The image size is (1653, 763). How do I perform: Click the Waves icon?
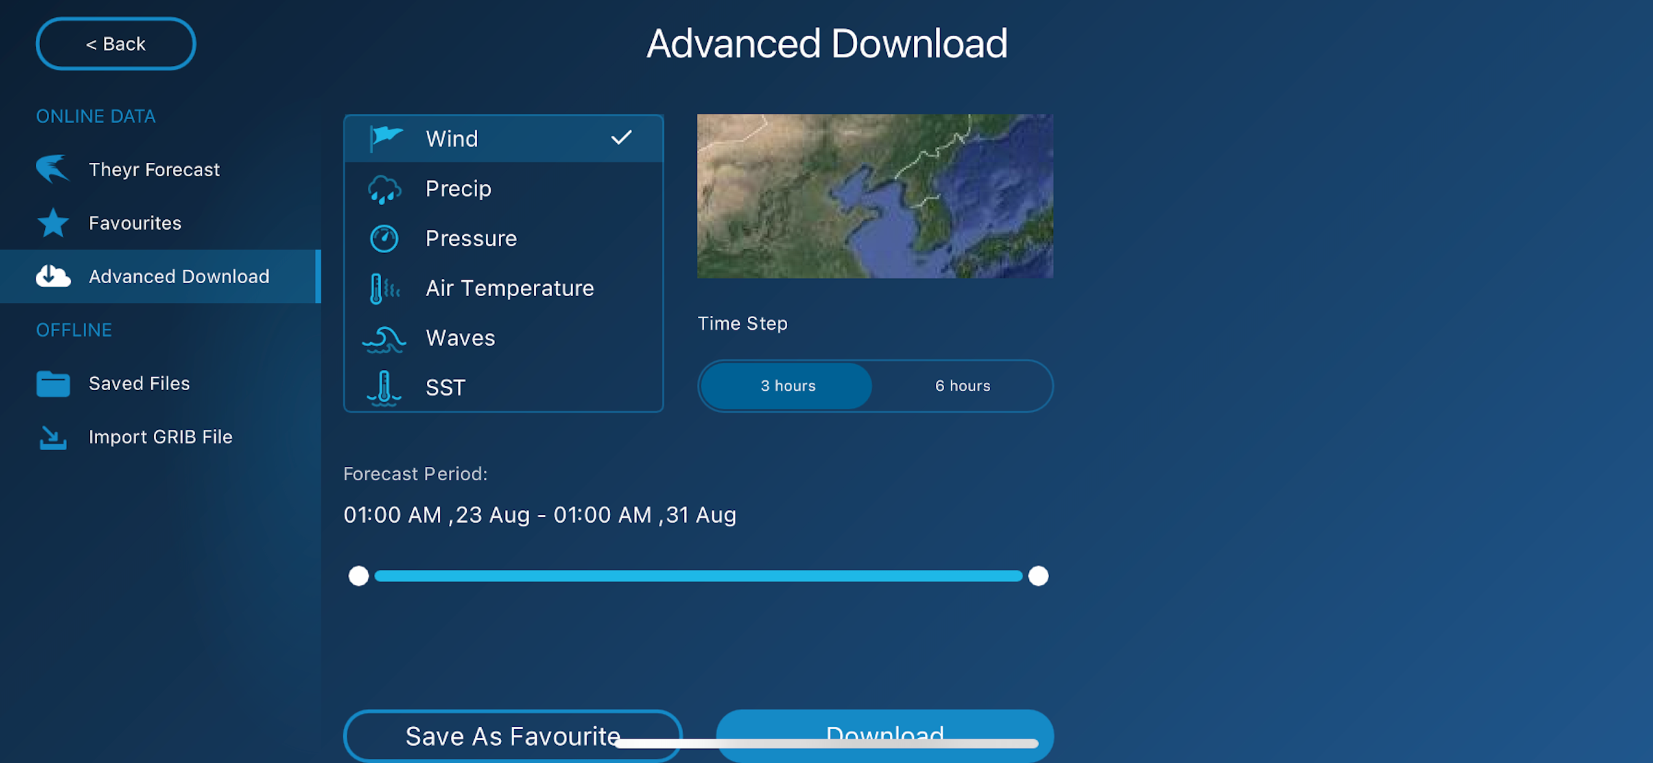[384, 338]
